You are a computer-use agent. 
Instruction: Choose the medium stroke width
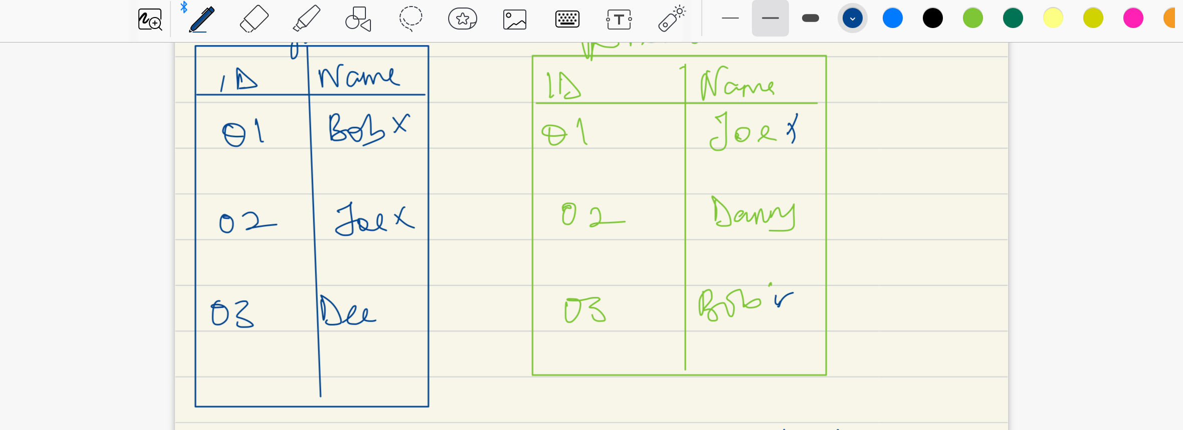[770, 18]
